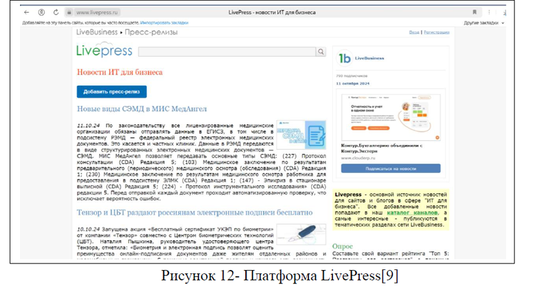
Task: Click the "Контур.Бухгалтерию объединили с Контур.Экстерн" title
Action: [x=382, y=148]
